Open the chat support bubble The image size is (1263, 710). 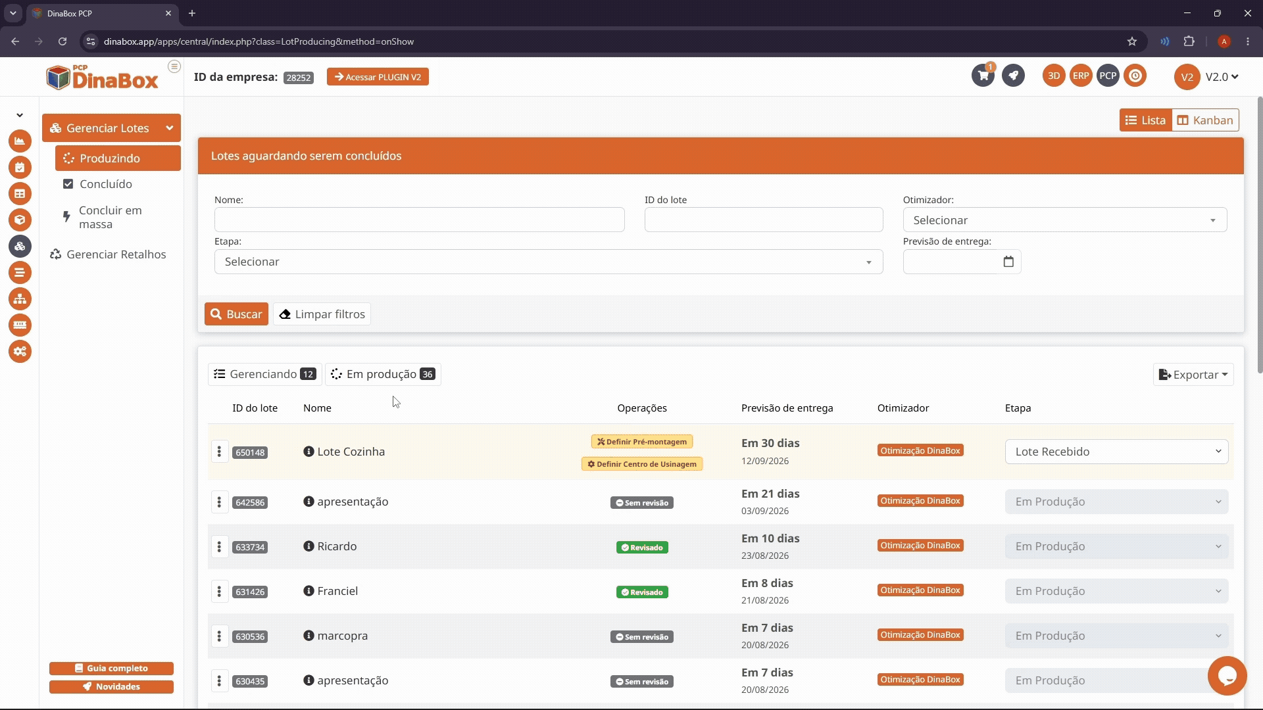pos(1227,675)
